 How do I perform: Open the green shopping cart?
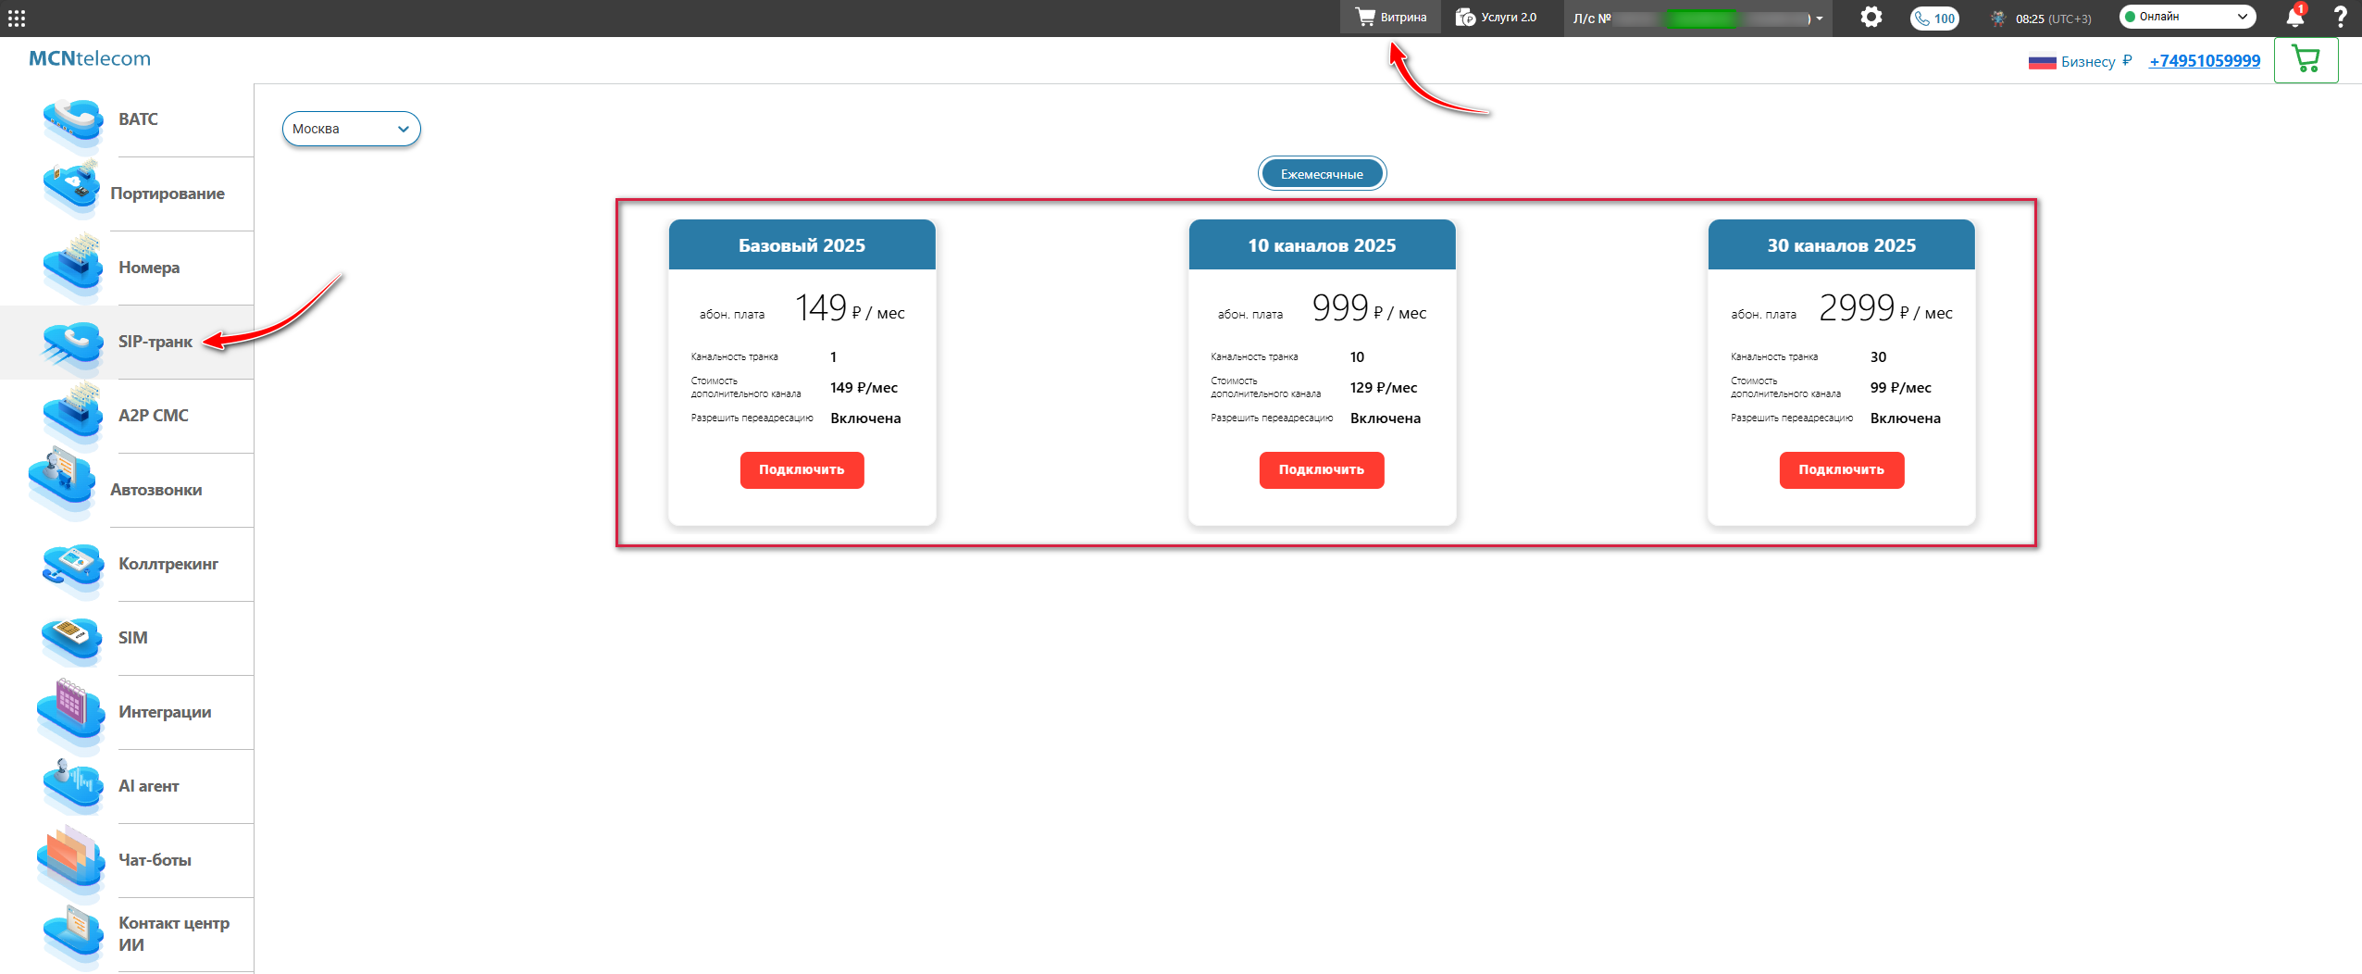(x=2306, y=60)
